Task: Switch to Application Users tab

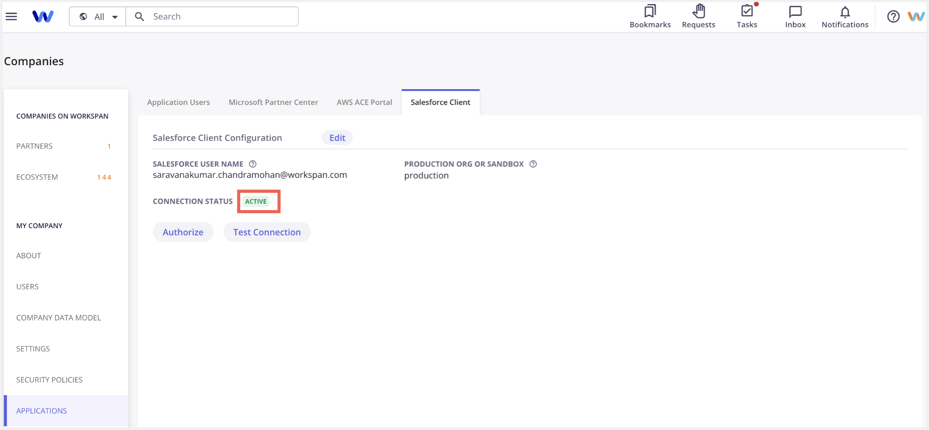Action: coord(178,102)
